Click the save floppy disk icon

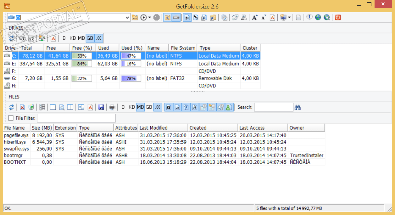(x=101, y=107)
